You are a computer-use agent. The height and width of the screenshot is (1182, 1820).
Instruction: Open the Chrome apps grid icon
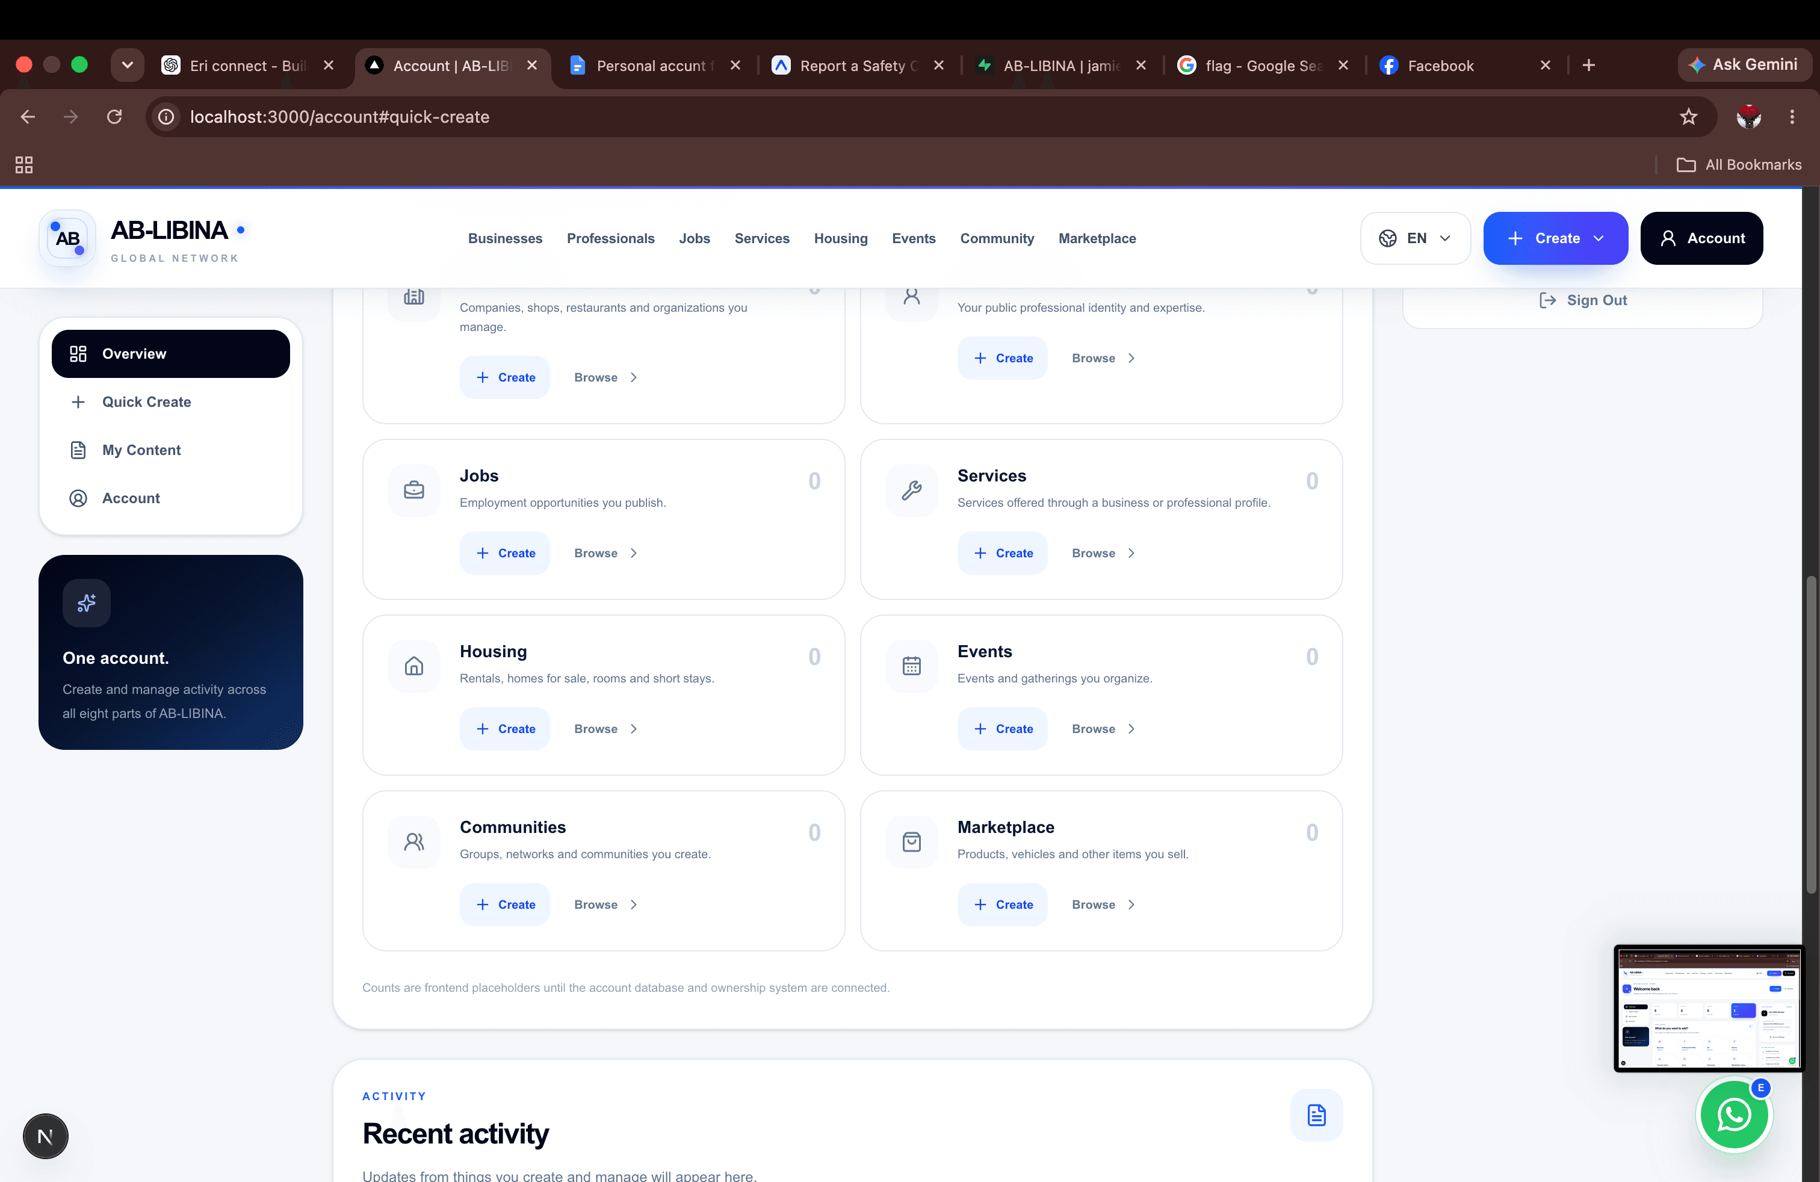pos(23,164)
